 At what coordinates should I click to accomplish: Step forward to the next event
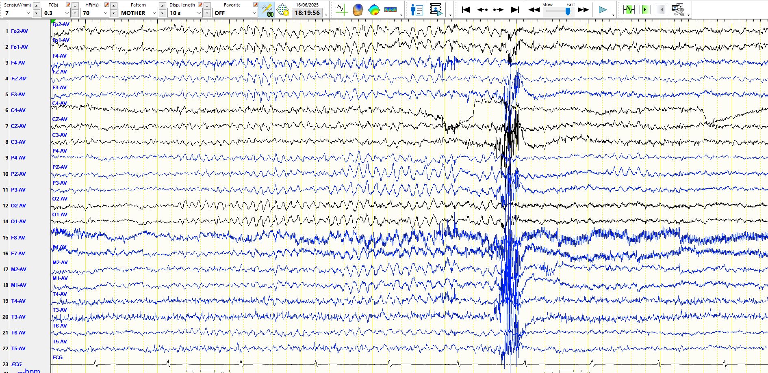[499, 10]
